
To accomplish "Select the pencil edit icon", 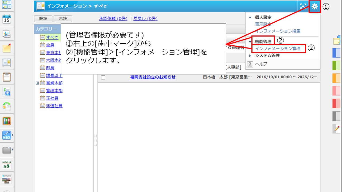I will pos(337,129).
